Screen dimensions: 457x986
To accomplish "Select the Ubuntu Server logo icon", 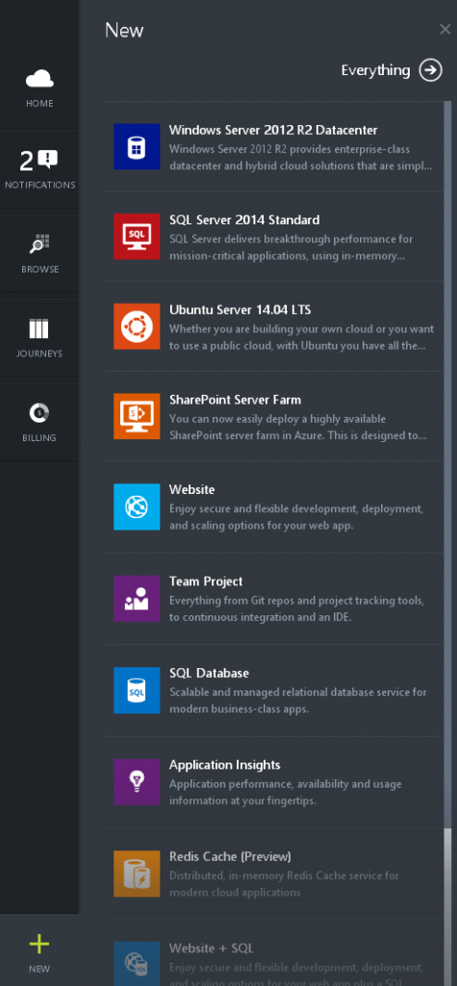I will (x=137, y=326).
